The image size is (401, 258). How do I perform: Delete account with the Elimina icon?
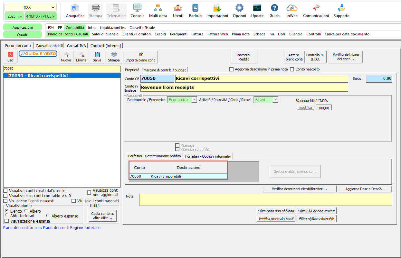81,57
